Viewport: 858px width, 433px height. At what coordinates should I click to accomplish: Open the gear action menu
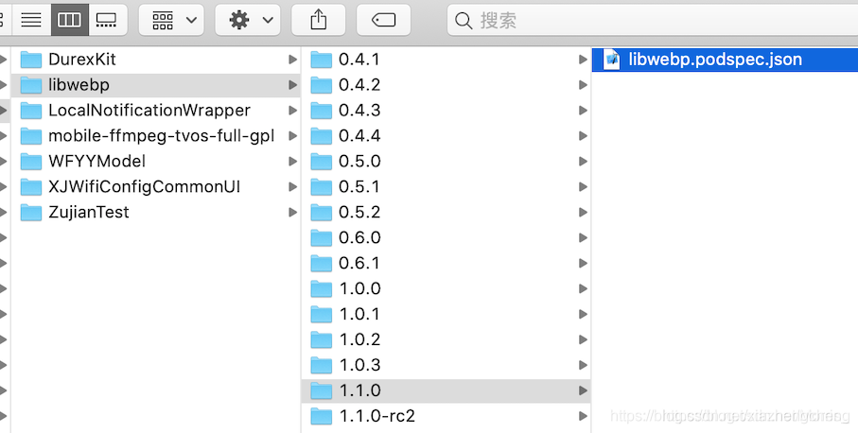point(248,20)
